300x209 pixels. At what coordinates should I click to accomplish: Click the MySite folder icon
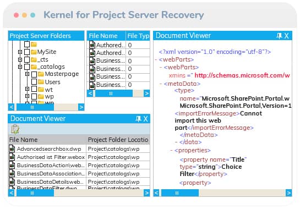point(34,52)
